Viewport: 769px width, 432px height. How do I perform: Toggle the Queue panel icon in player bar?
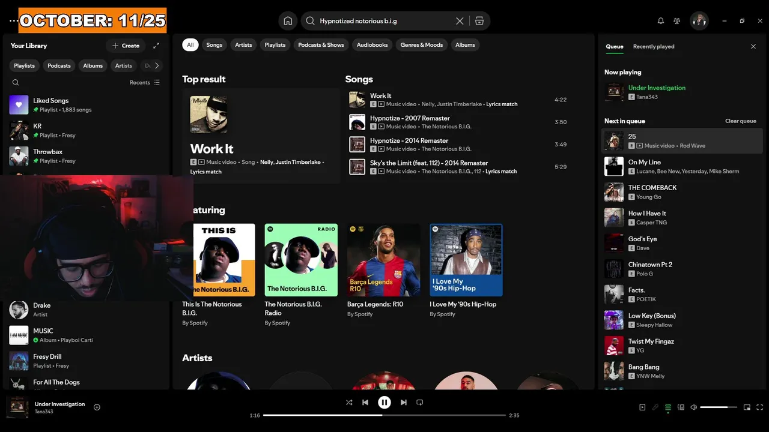coord(668,407)
